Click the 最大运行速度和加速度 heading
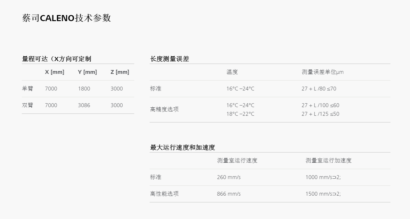The height and width of the screenshot is (219, 410). [183, 147]
